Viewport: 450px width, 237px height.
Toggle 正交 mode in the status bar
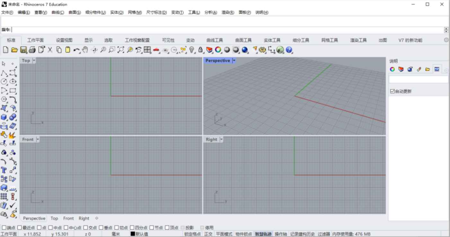(x=208, y=234)
